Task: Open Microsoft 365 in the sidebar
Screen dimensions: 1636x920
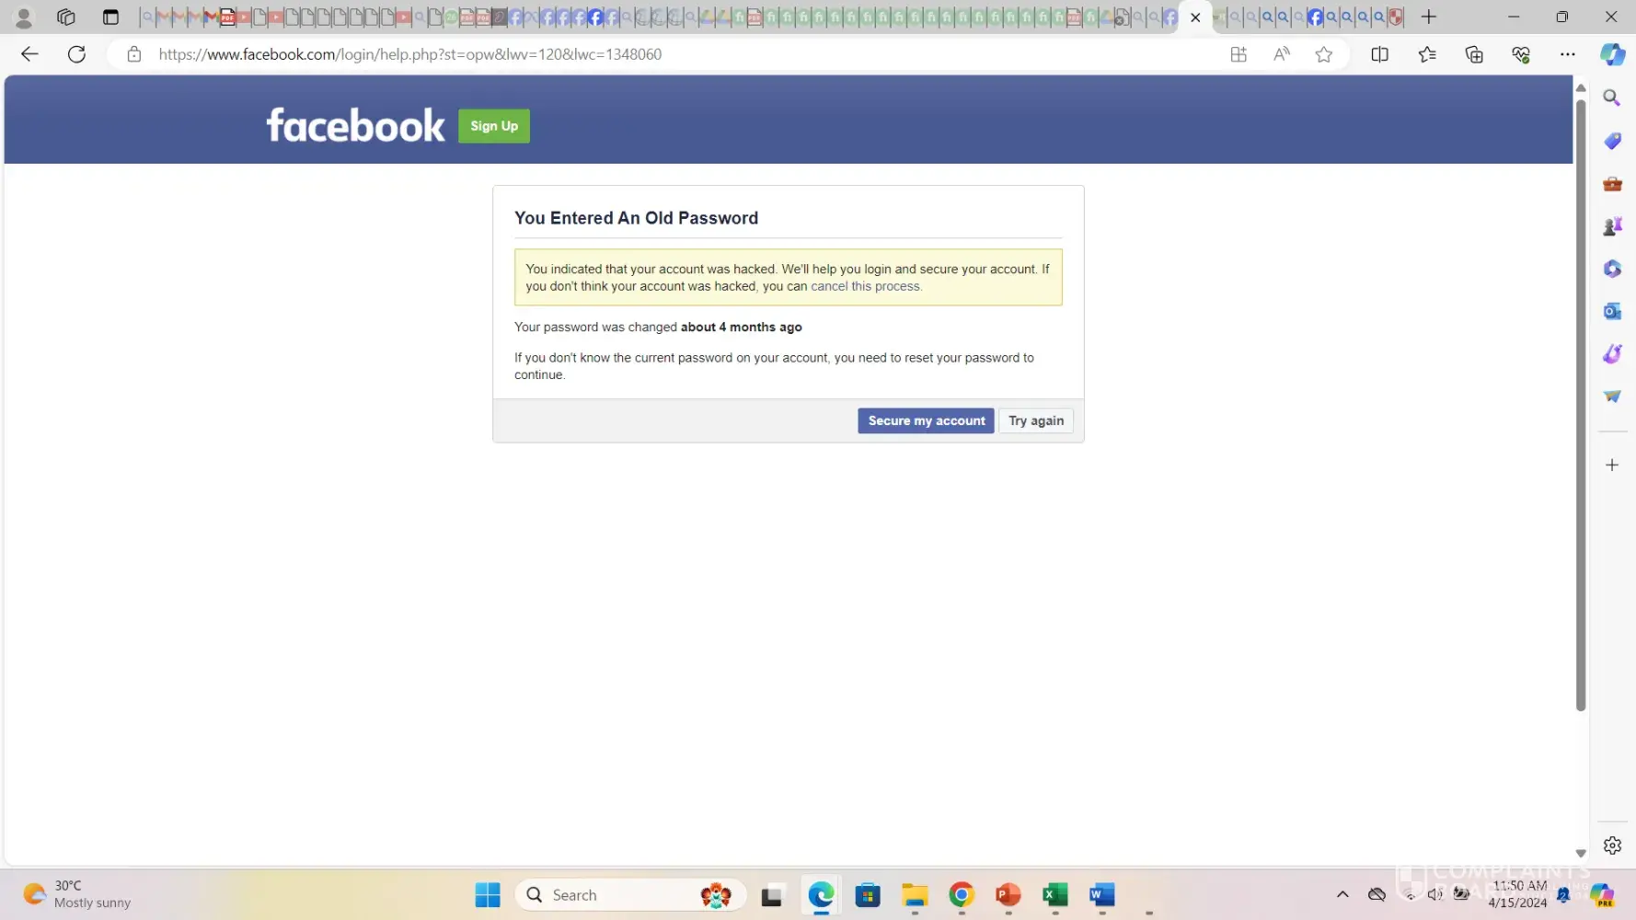Action: [x=1612, y=269]
